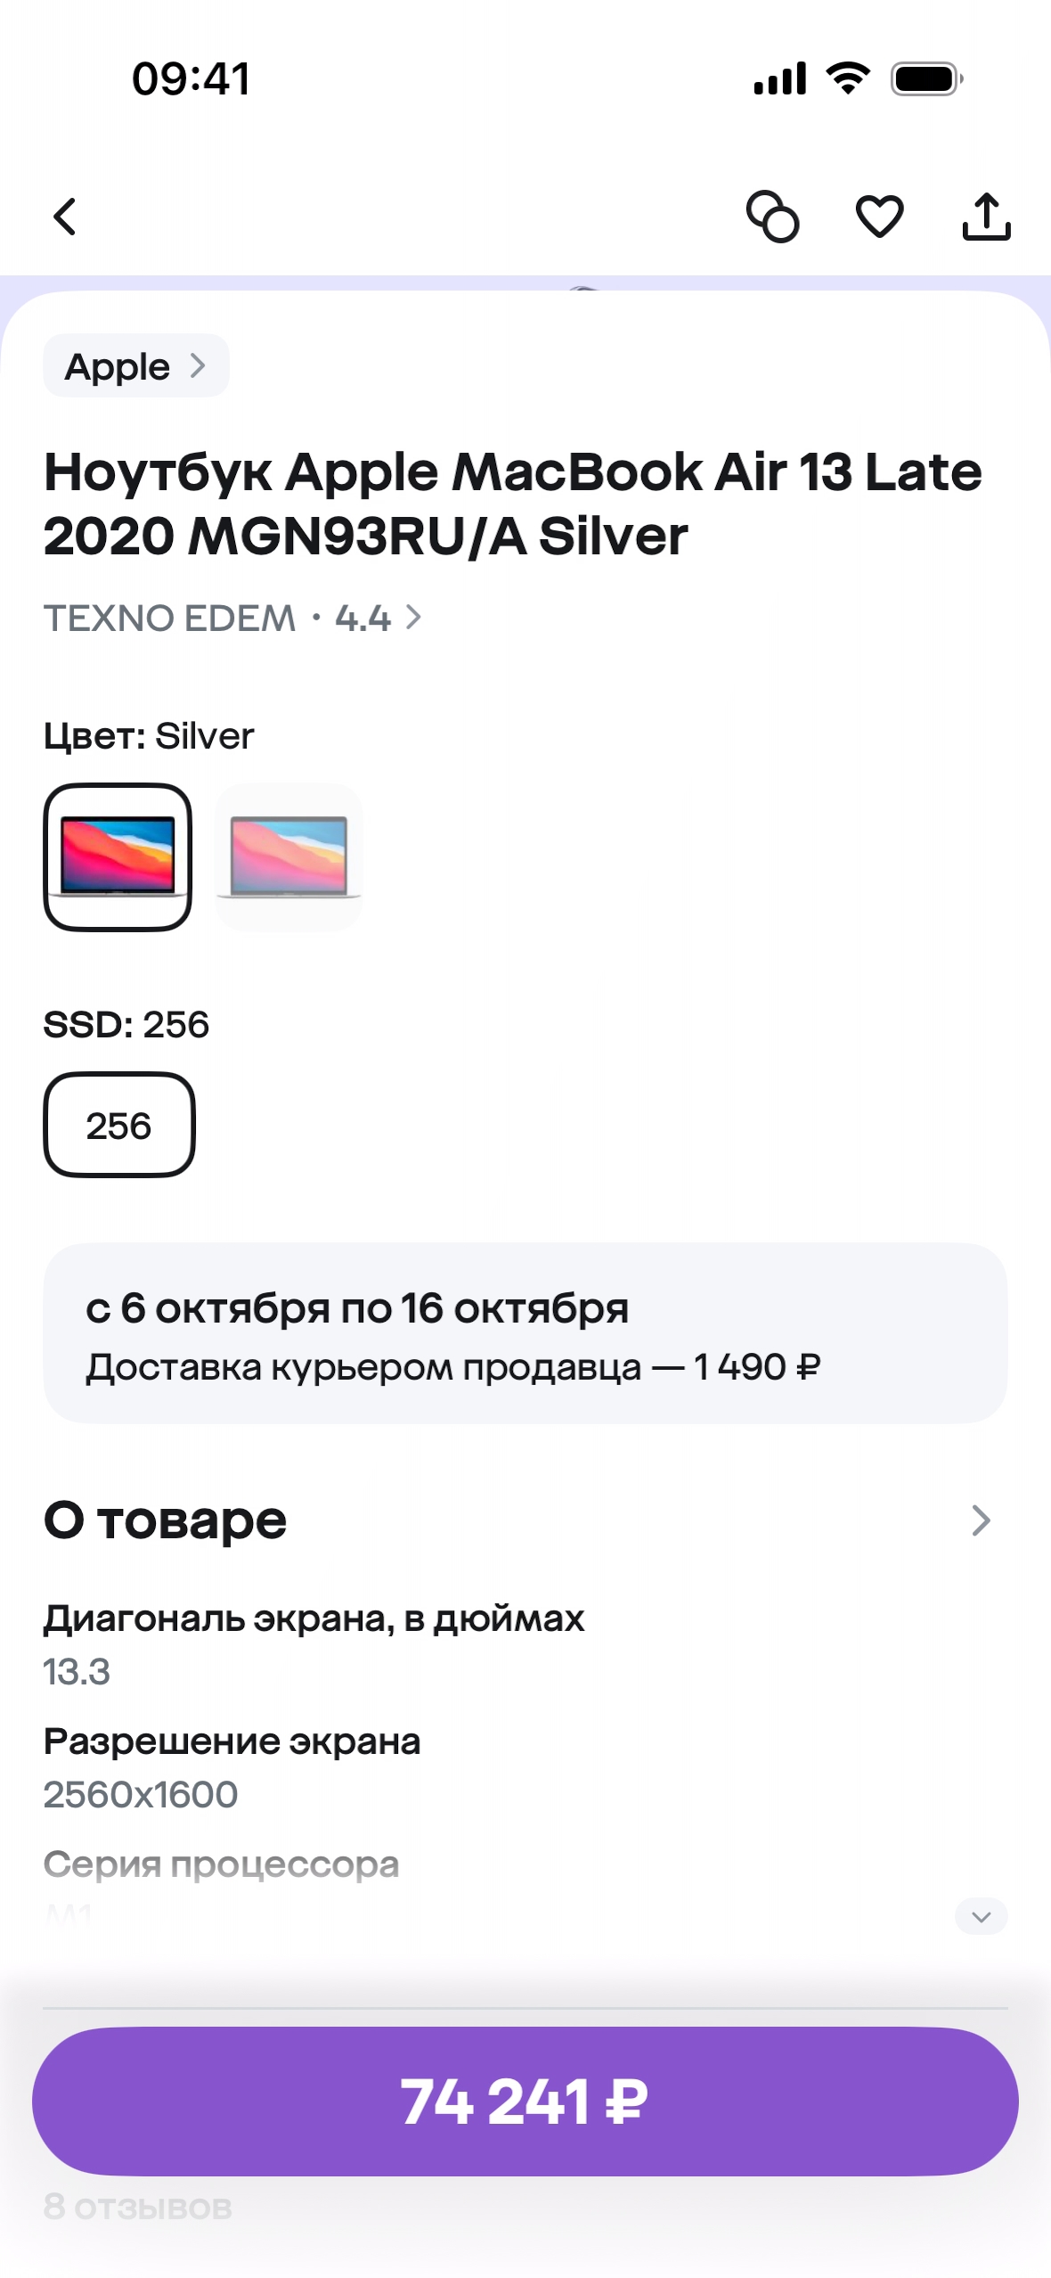Tap the product title text
1051x2278 pixels.
(x=513, y=504)
